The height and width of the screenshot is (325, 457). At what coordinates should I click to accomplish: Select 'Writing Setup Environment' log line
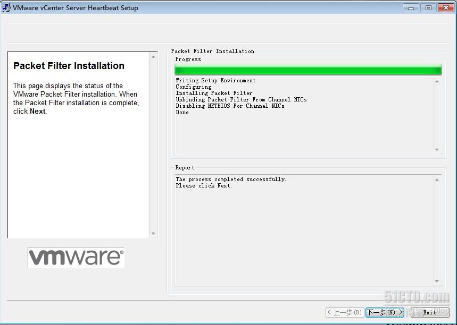point(215,80)
